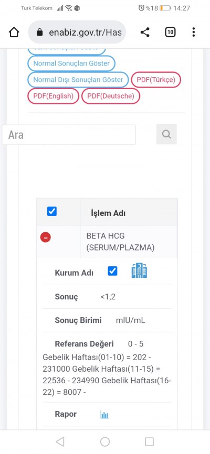The width and height of the screenshot is (210, 454).
Task: Open the tab switcher showing 10 tabs
Action: click(170, 32)
